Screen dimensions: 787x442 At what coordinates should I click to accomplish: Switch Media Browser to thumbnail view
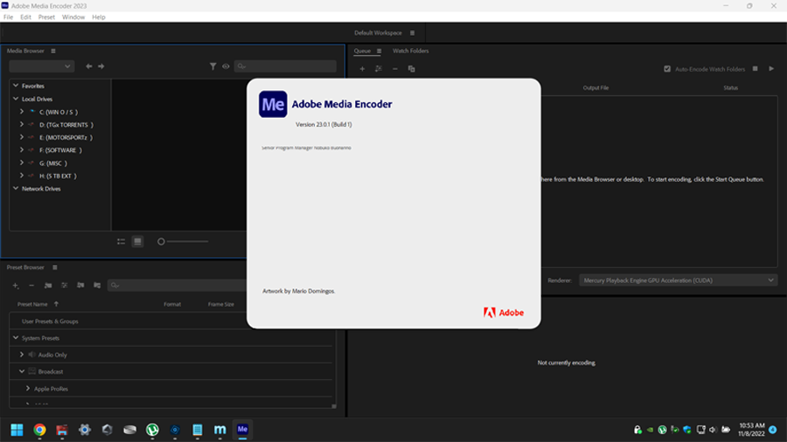pos(137,242)
